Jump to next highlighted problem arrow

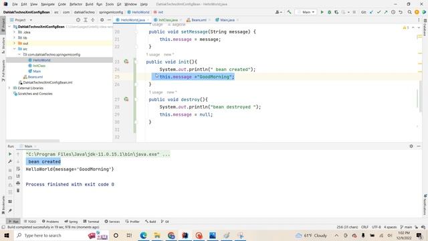click(419, 27)
